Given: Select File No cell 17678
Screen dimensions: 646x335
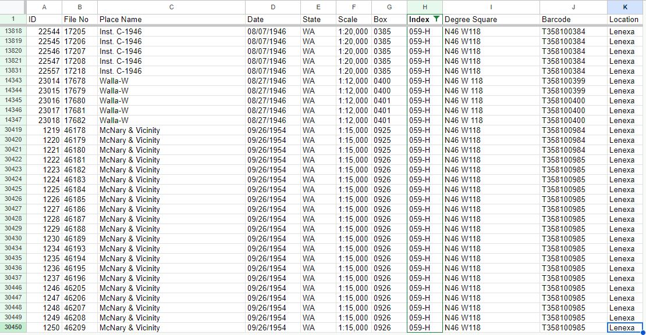Looking at the screenshot, I should (80, 81).
